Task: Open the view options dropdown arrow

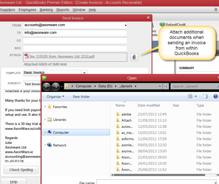Action: pyautogui.click(x=196, y=96)
